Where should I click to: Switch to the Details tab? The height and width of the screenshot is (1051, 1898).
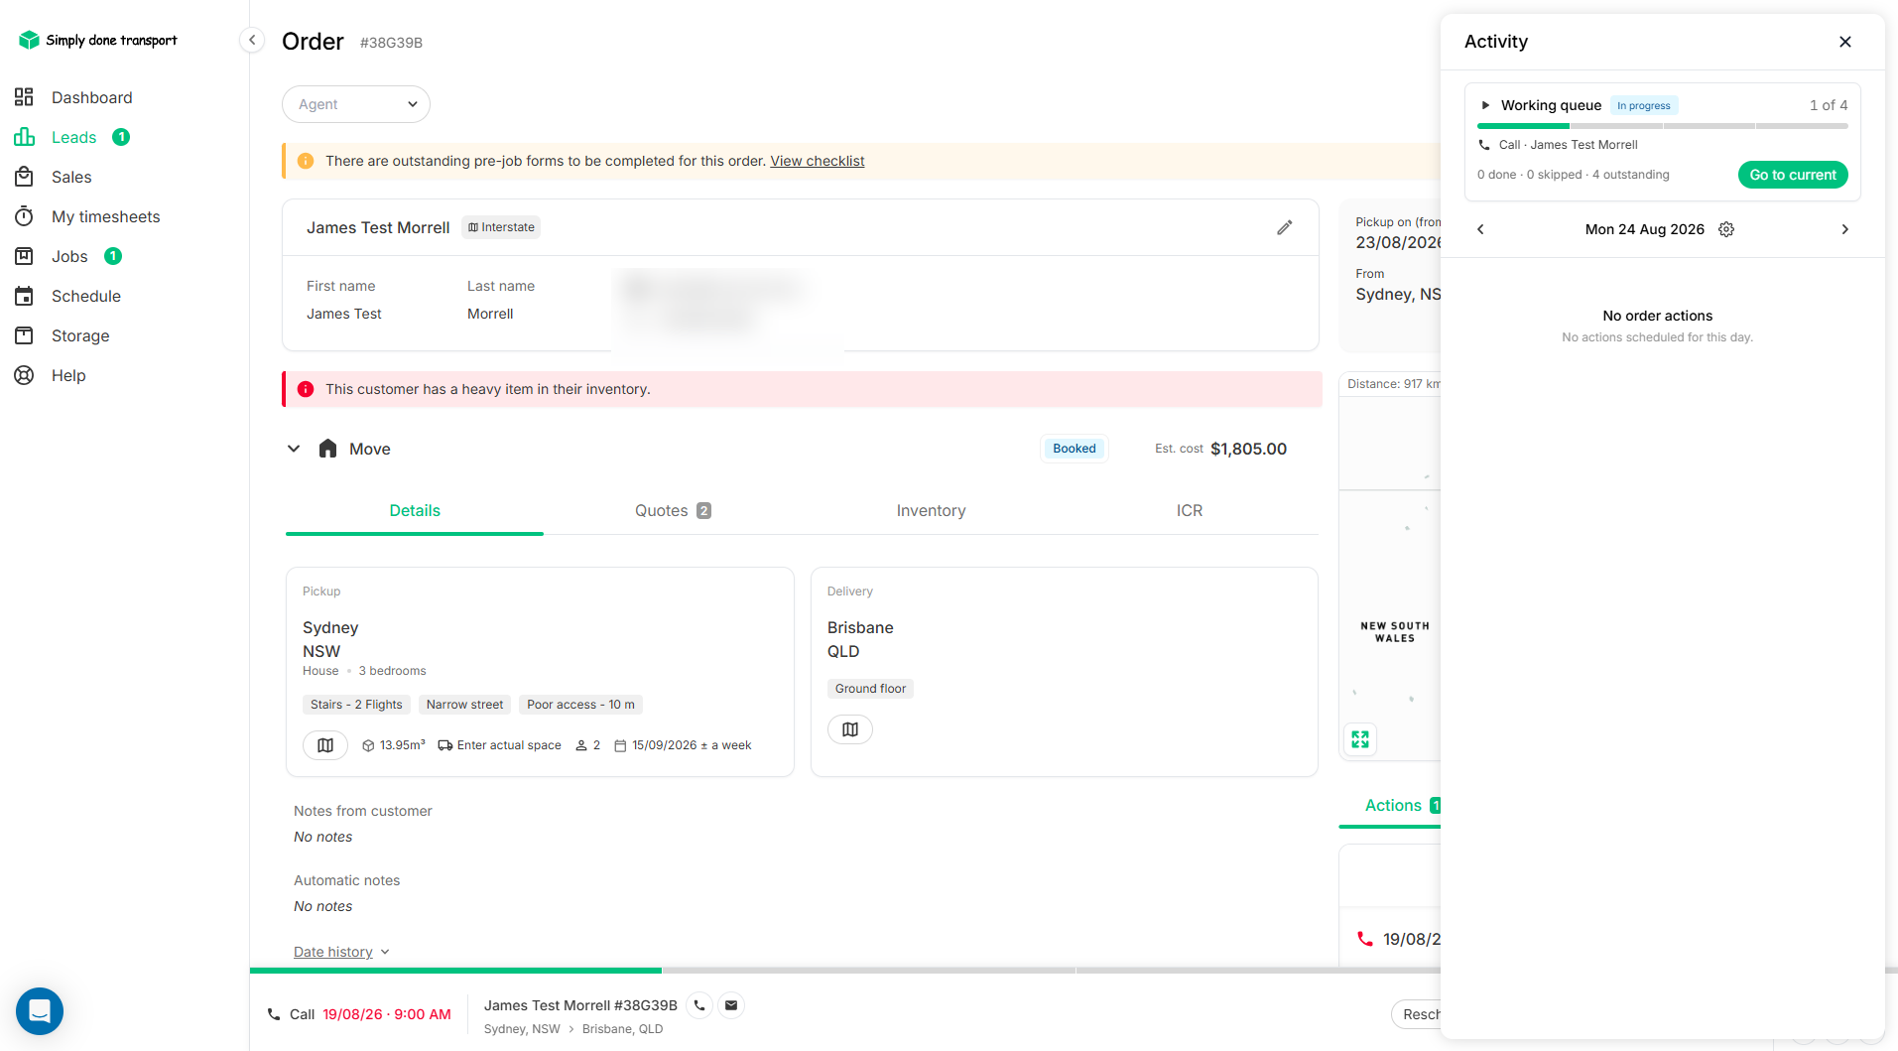point(415,511)
